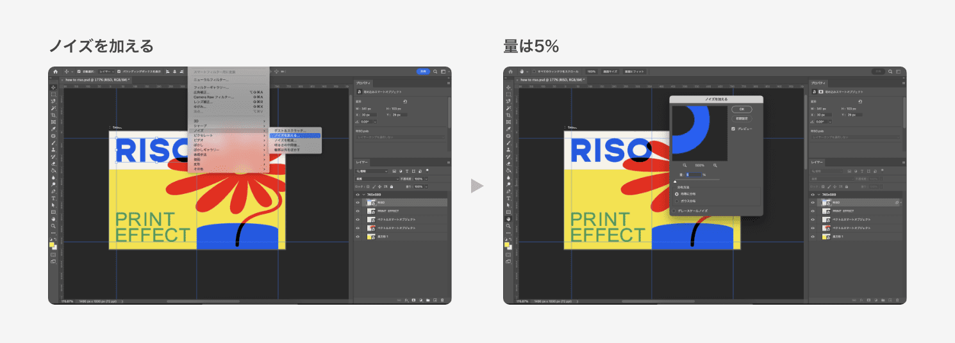
Task: Select Eraser tool in filter-menu Photoshop window
Action: coord(54,164)
